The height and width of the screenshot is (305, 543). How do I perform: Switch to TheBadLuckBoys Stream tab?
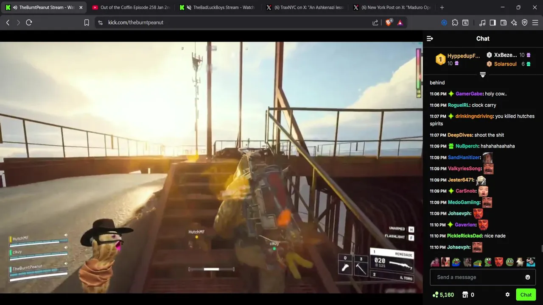tap(217, 7)
